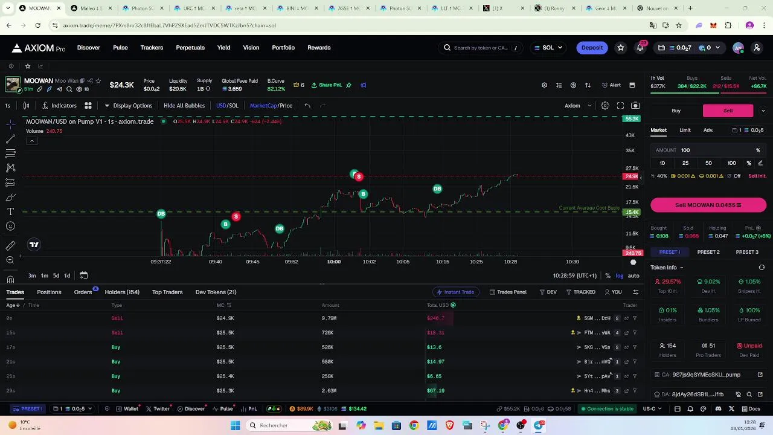Click the announcement megaphone icon
Viewport: 773px width, 435px height.
tap(364, 85)
